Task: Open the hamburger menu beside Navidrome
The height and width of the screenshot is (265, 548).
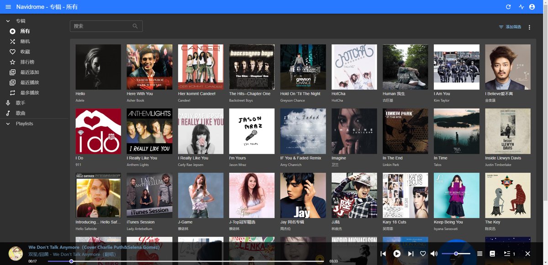Action: [x=8, y=7]
